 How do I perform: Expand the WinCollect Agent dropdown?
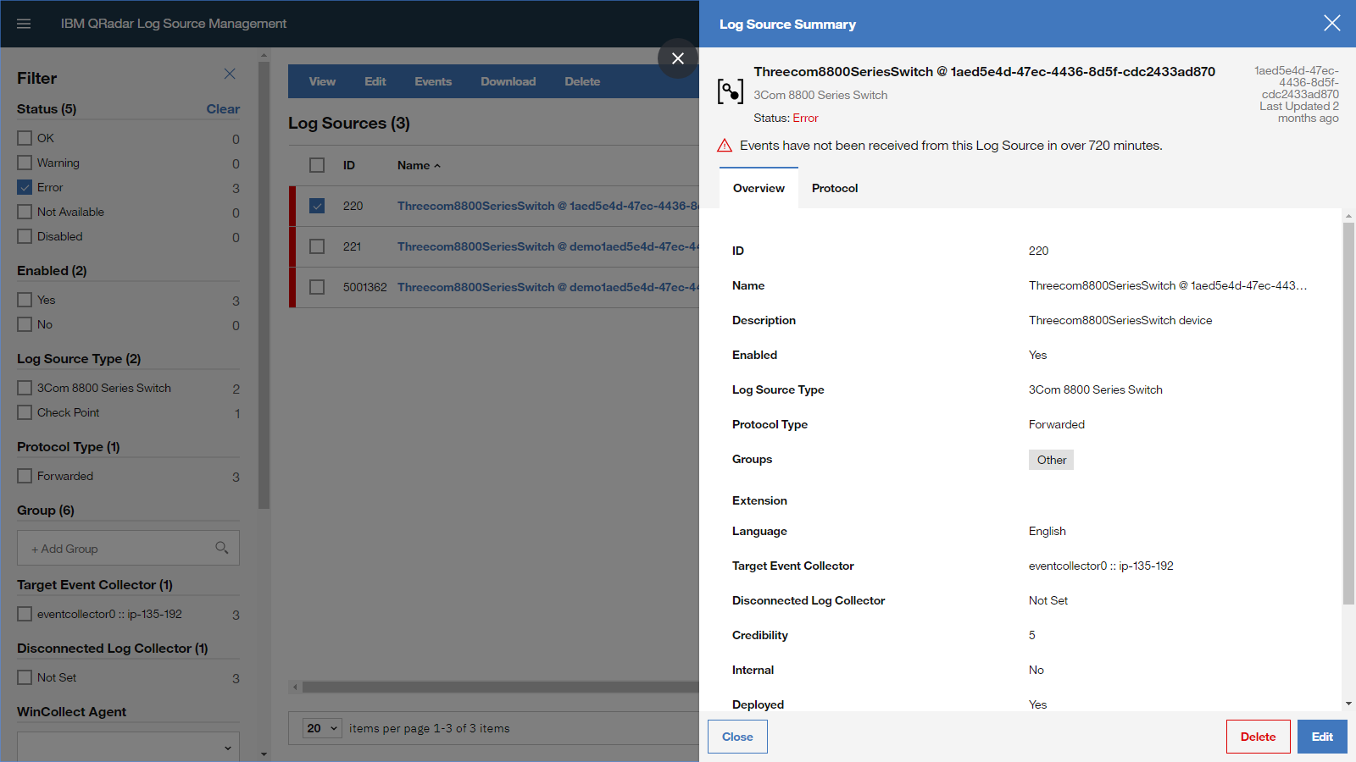click(x=227, y=748)
